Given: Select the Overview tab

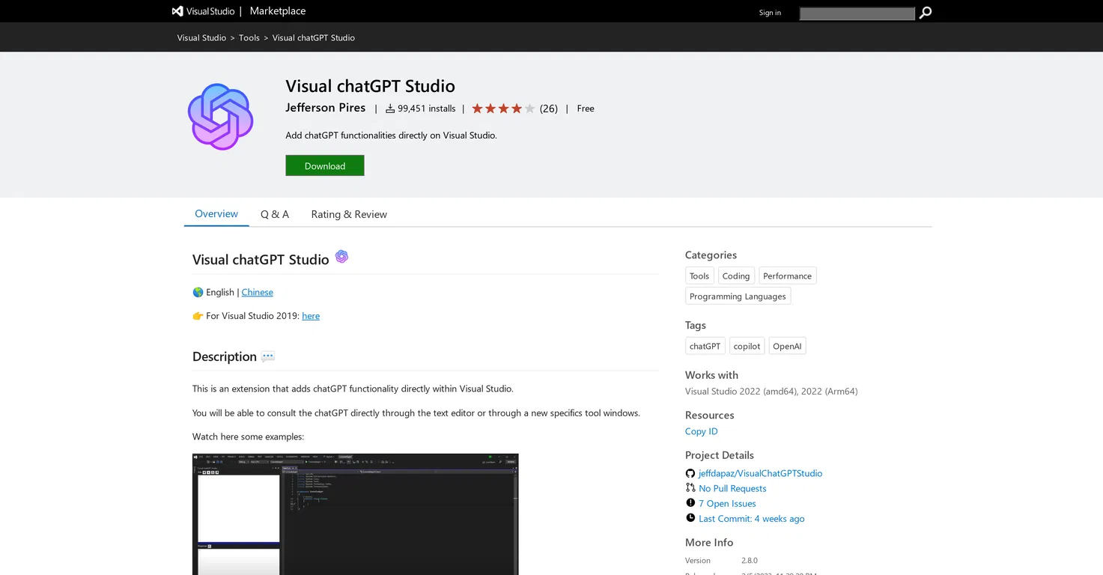Looking at the screenshot, I should (x=216, y=214).
